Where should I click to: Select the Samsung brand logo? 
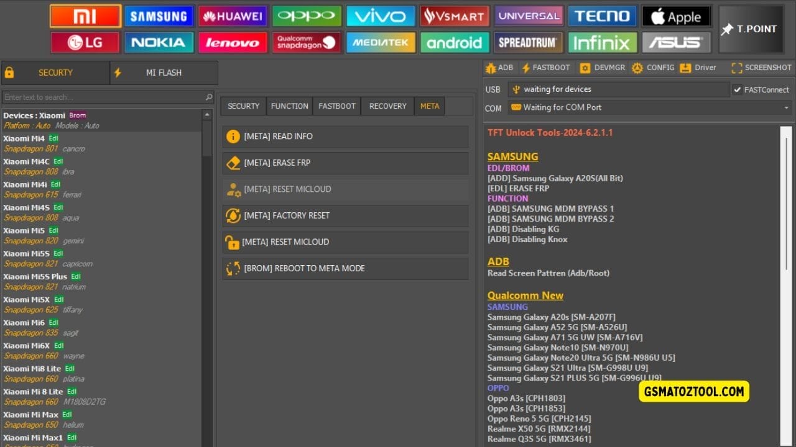[159, 16]
